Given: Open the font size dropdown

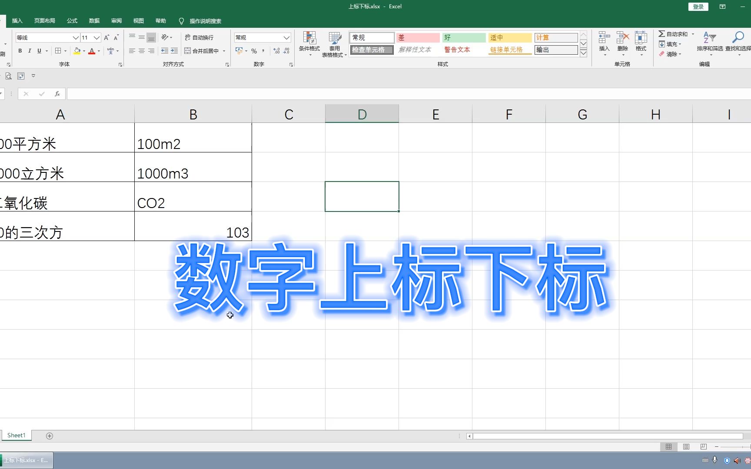Looking at the screenshot, I should pyautogui.click(x=97, y=38).
